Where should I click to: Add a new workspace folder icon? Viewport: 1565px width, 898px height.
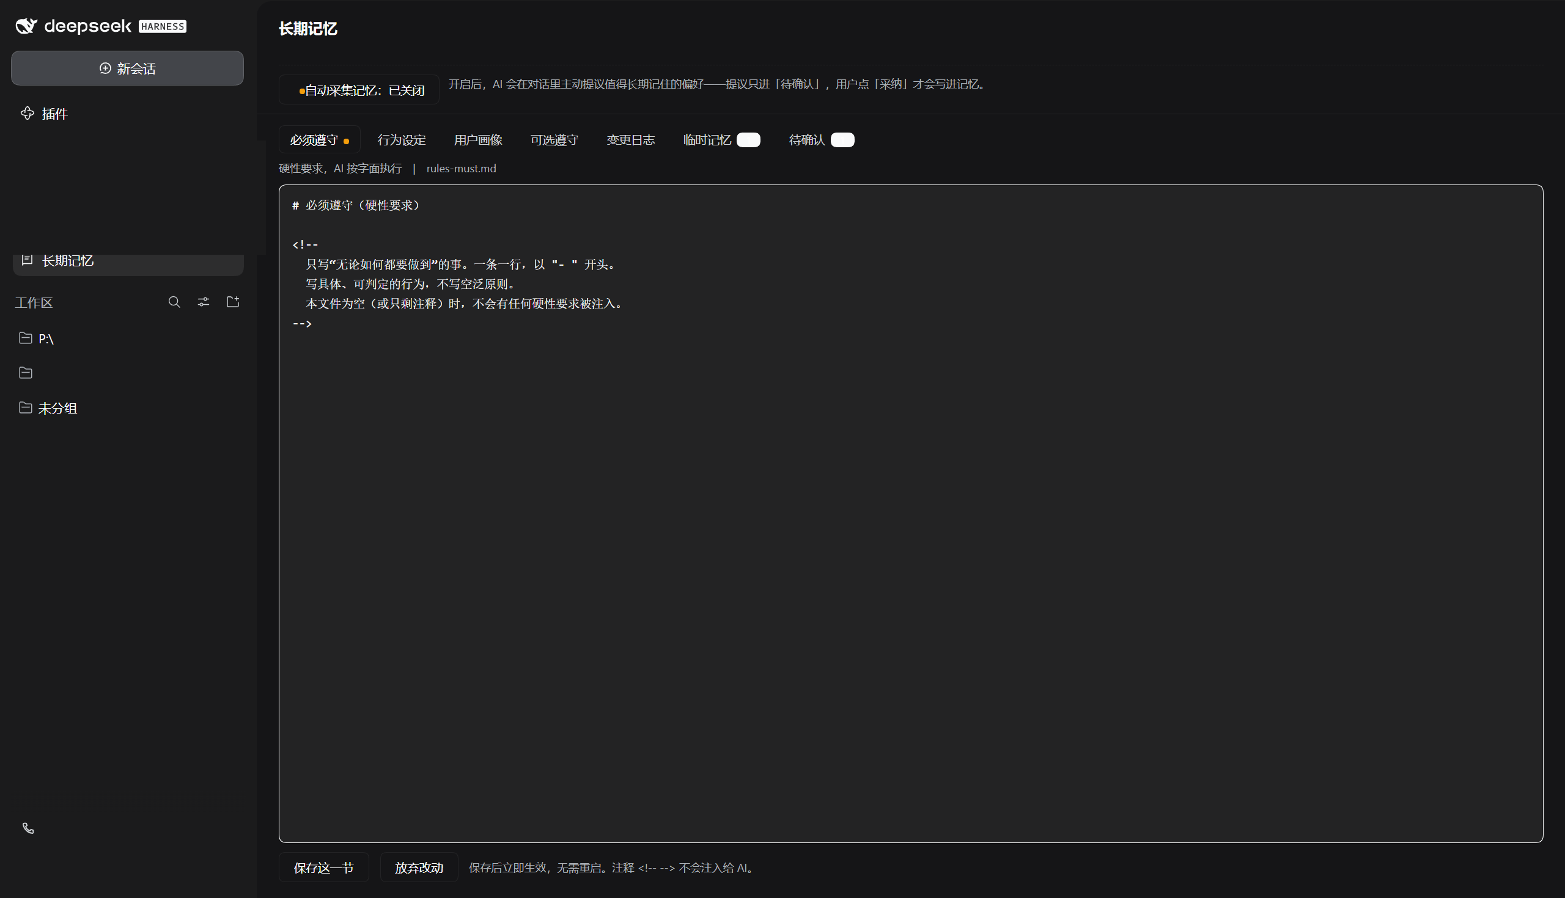coord(233,302)
